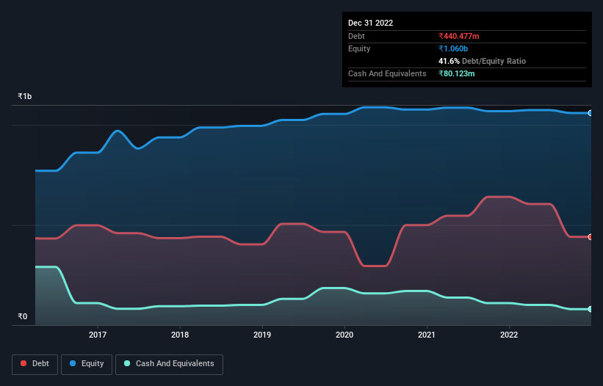Click the ₹0 y-axis label

tap(23, 316)
